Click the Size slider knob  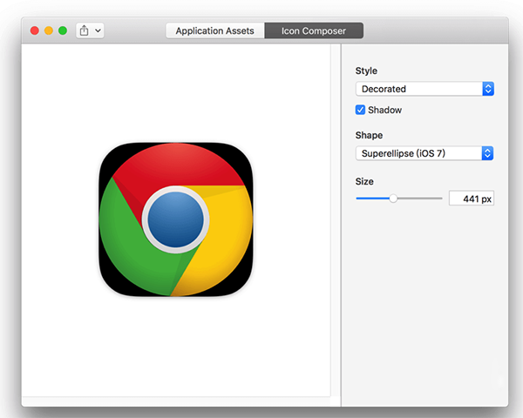coord(393,199)
